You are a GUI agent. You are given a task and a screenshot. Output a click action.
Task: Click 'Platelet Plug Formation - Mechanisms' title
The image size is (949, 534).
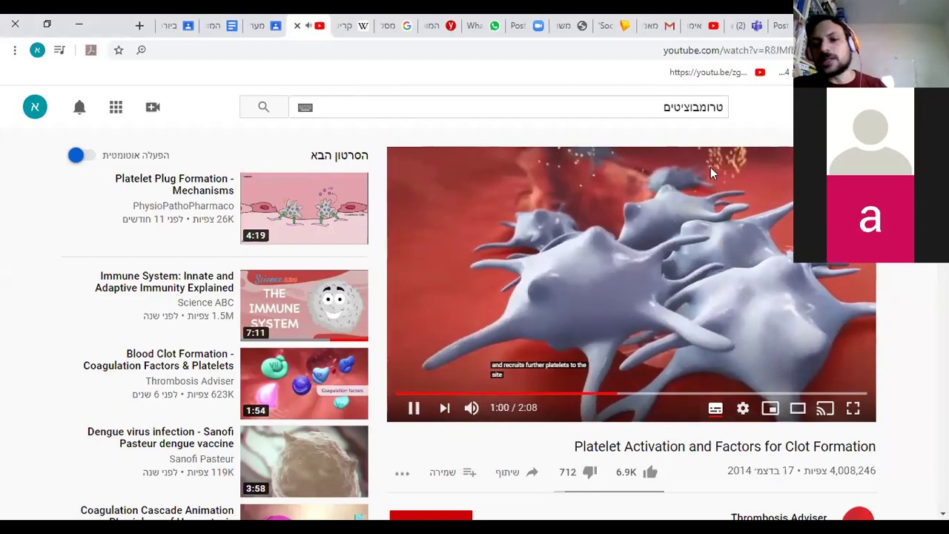click(x=174, y=185)
